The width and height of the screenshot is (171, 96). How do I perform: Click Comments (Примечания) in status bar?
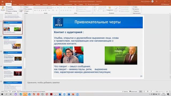(x=133, y=91)
